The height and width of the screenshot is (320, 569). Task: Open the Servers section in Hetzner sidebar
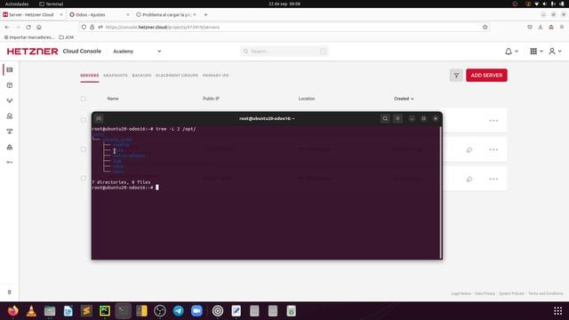point(10,69)
